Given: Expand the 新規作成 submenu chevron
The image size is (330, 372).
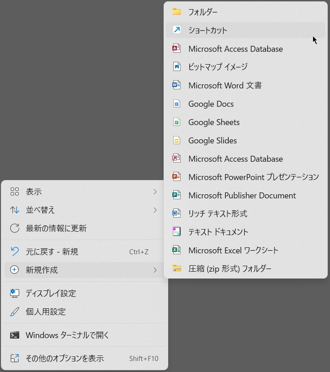Looking at the screenshot, I should point(155,270).
